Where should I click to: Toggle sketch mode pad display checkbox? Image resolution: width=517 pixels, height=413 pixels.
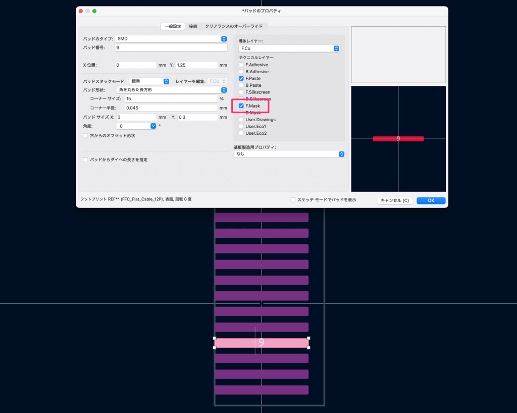(293, 200)
